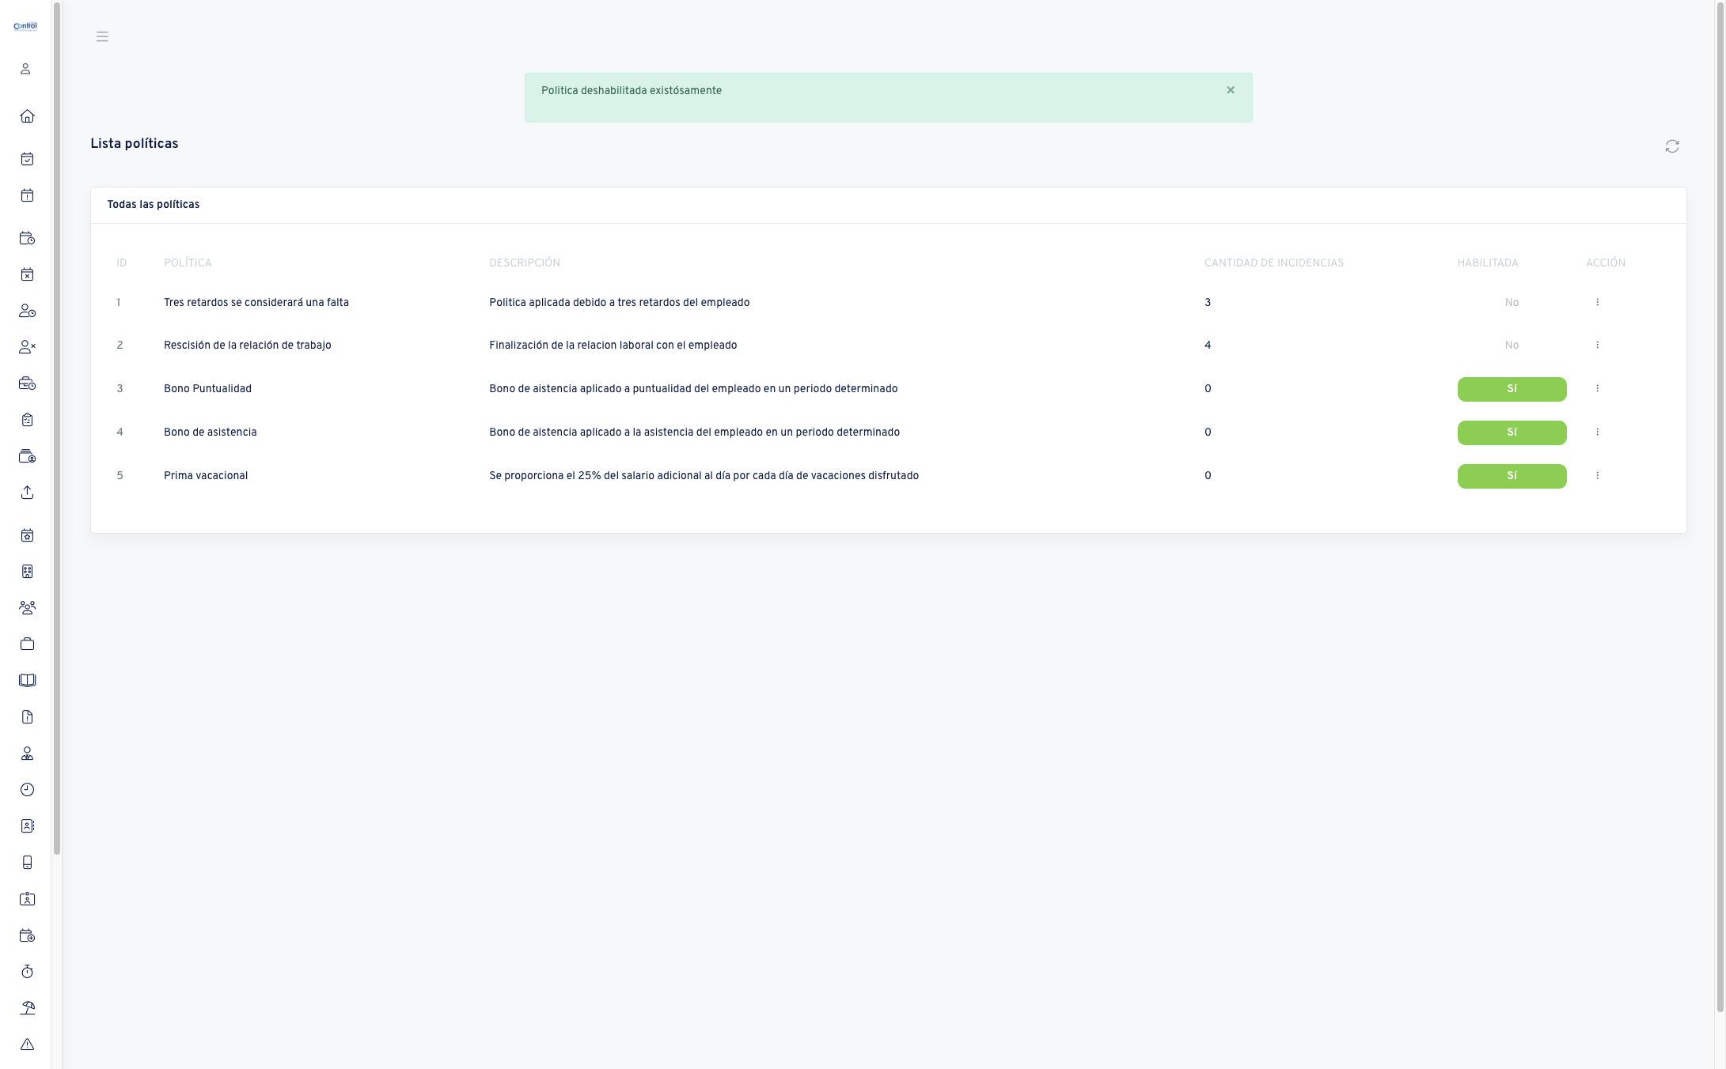Image resolution: width=1726 pixels, height=1069 pixels.
Task: Toggle 'Sí' status for Prima vacacional
Action: click(1512, 476)
